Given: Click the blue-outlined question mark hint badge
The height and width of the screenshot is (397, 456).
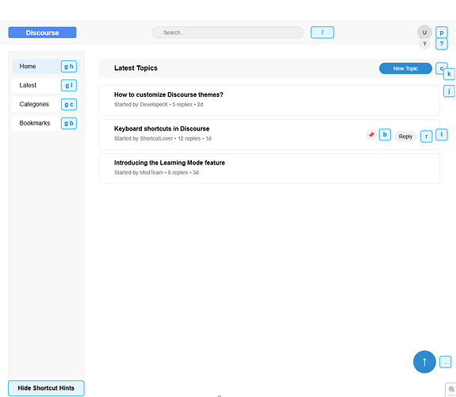Looking at the screenshot, I should 442,44.
